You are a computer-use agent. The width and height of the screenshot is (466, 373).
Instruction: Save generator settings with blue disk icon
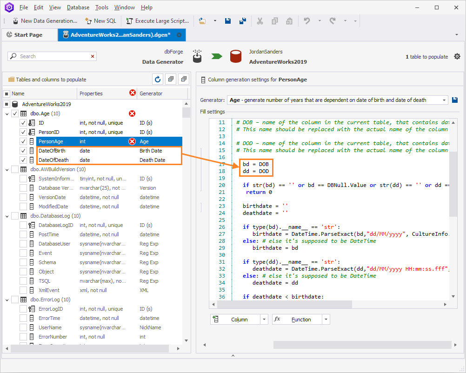(x=455, y=100)
